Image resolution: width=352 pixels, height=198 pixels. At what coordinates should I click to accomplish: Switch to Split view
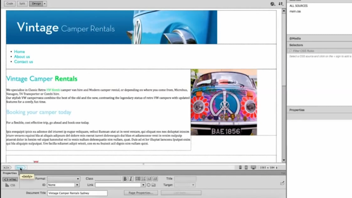point(22,4)
